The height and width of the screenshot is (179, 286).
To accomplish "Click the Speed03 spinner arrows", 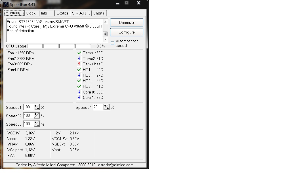I will [37, 124].
